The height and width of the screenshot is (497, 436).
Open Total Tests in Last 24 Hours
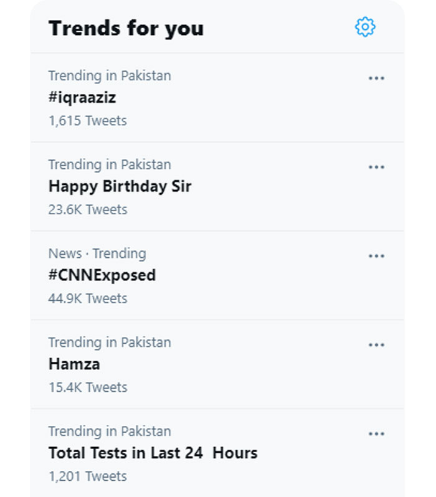click(153, 453)
